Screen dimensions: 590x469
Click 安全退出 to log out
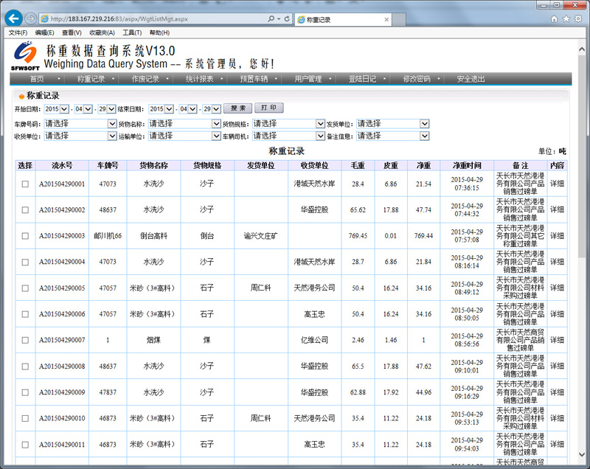(471, 79)
